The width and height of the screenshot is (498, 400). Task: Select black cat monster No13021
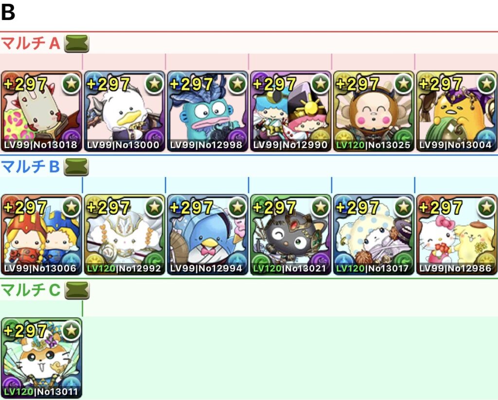coord(291,235)
